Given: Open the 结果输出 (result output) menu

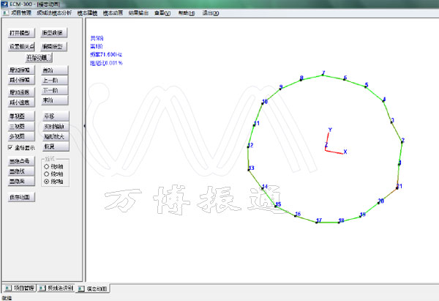Looking at the screenshot, I should coord(138,13).
